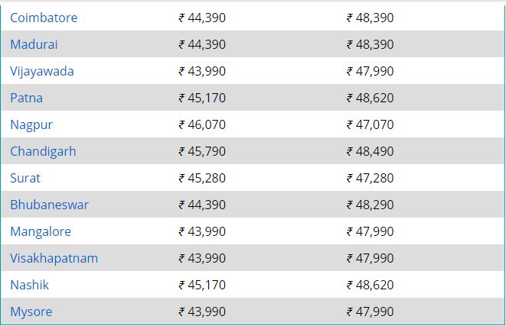506x326 pixels.
Task: Click Chandigarh price ₹ 48,490
Action: click(371, 151)
